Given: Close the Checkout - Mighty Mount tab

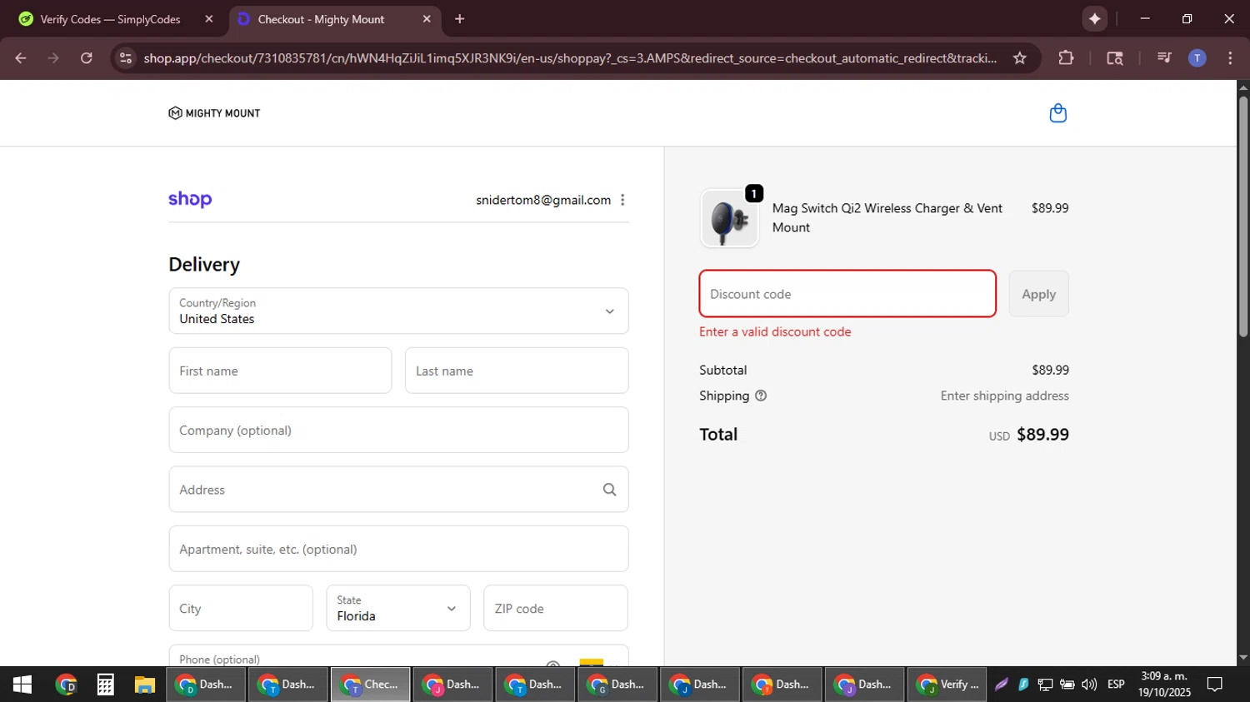Looking at the screenshot, I should (x=427, y=18).
